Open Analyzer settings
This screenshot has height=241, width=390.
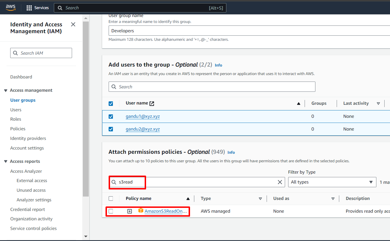point(34,200)
